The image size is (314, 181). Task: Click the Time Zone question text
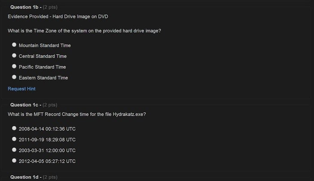click(x=84, y=31)
